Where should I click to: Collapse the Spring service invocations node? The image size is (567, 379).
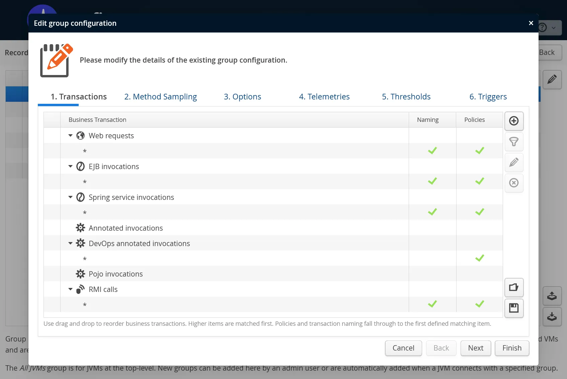click(x=70, y=197)
